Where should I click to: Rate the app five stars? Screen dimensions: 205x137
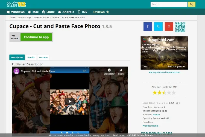[174, 93]
